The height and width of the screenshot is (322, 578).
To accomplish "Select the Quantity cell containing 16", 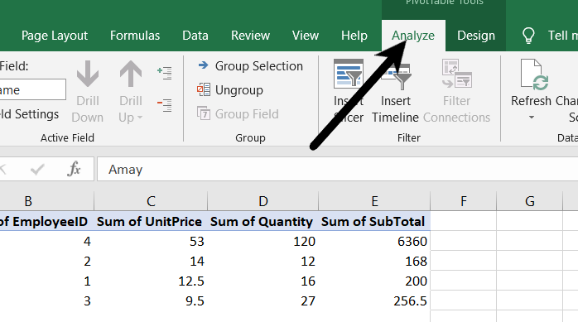I will click(x=263, y=281).
